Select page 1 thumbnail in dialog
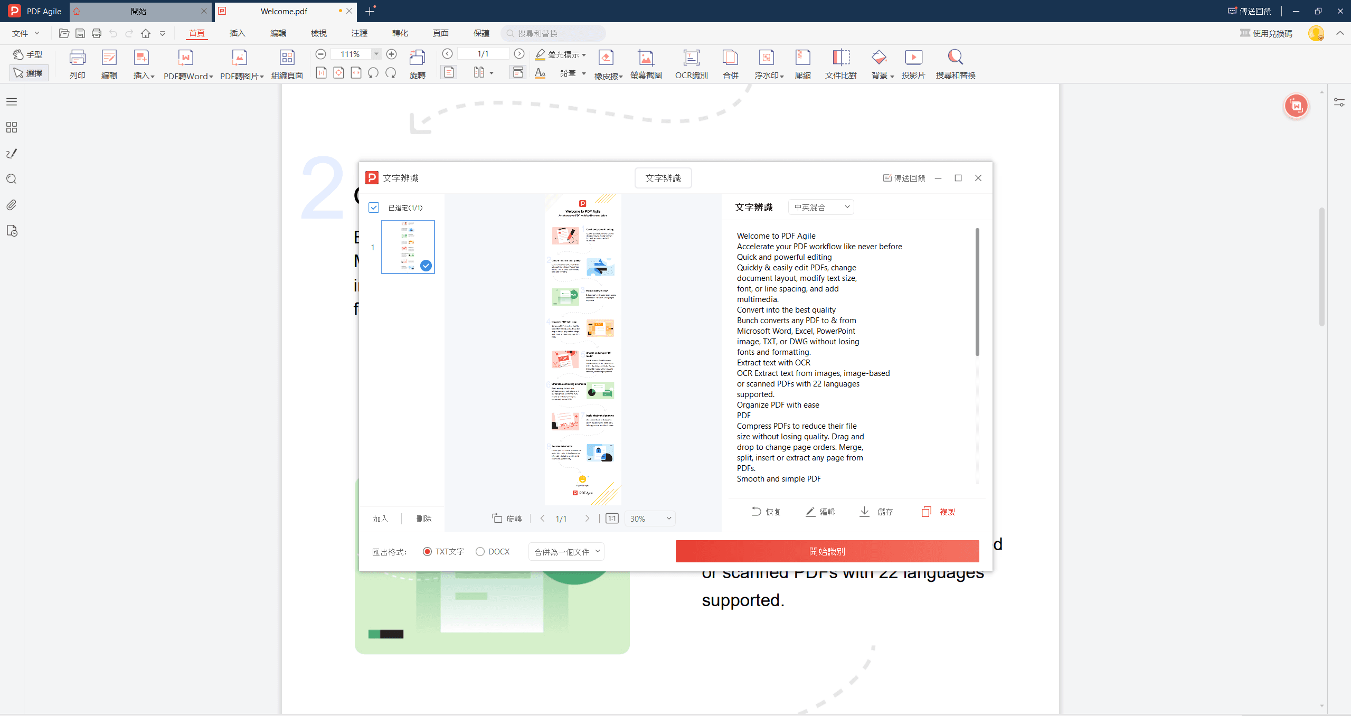This screenshot has width=1351, height=716. click(408, 247)
